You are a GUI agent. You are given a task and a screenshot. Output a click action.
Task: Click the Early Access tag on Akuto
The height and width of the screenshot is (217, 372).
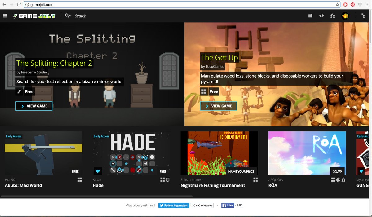(14, 136)
